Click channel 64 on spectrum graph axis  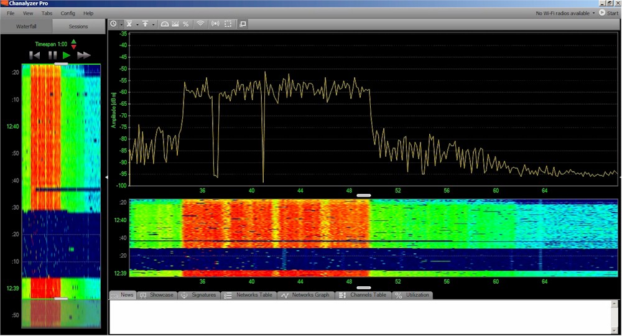545,191
